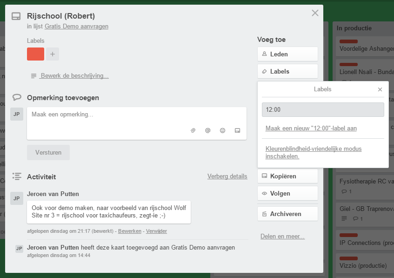The width and height of the screenshot is (394, 278).
Task: Add a card reference with card icon in comment box
Action: click(x=237, y=130)
